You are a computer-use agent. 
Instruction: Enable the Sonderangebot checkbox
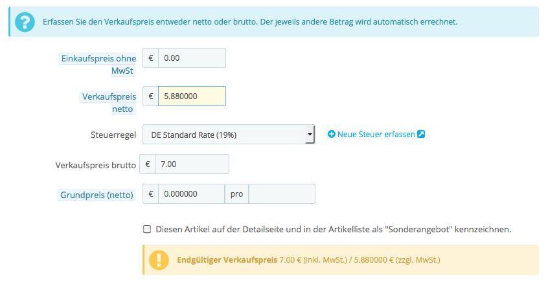coord(147,229)
